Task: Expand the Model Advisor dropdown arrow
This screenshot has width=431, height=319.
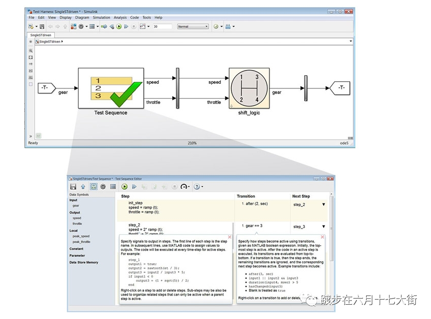Action: point(221,27)
